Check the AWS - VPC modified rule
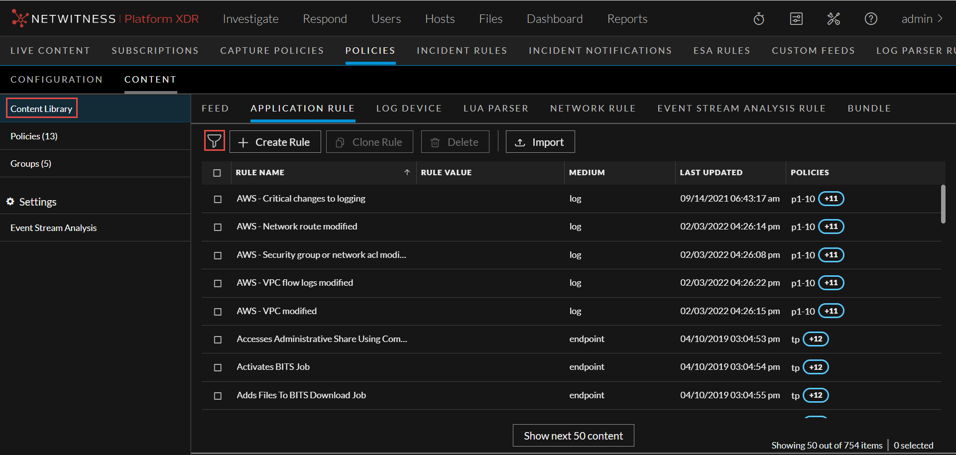The image size is (956, 455). pyautogui.click(x=218, y=312)
